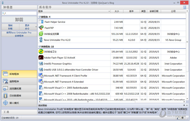Click the Intel(R) Processor Graphics icon

pyautogui.click(x=41, y=64)
